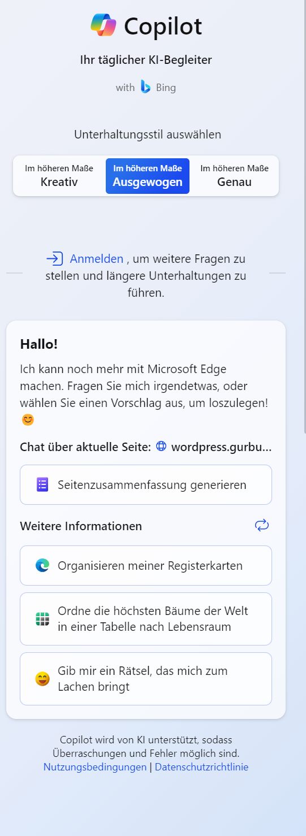Select the Kreativ conversation style
306x836 pixels.
point(59,176)
